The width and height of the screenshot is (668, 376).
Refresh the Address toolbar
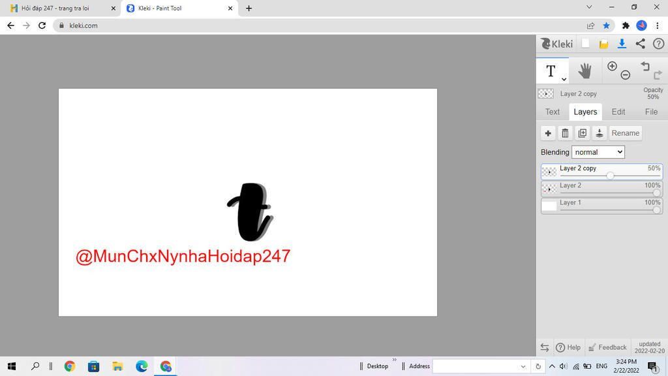click(x=538, y=366)
